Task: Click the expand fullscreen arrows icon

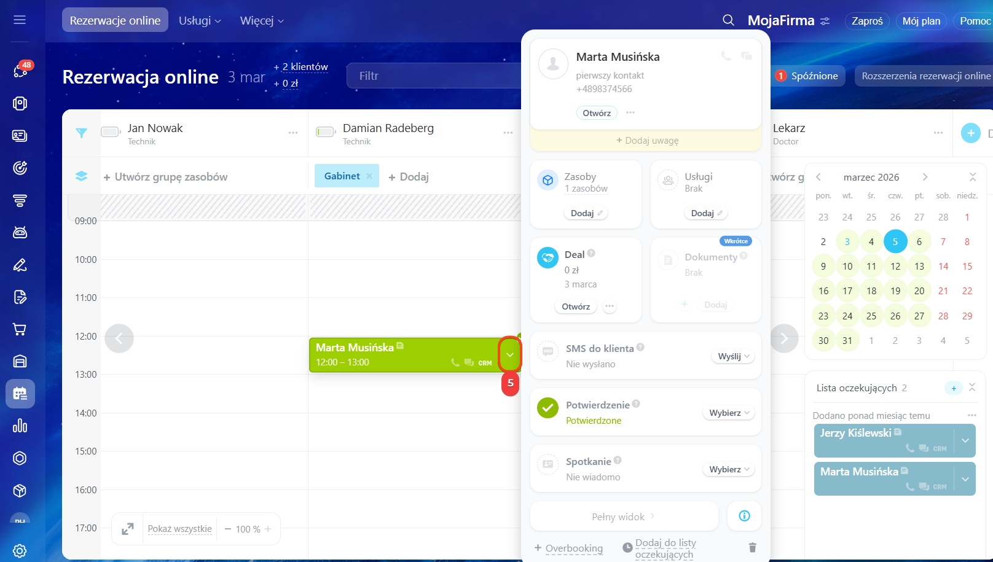Action: 128,529
